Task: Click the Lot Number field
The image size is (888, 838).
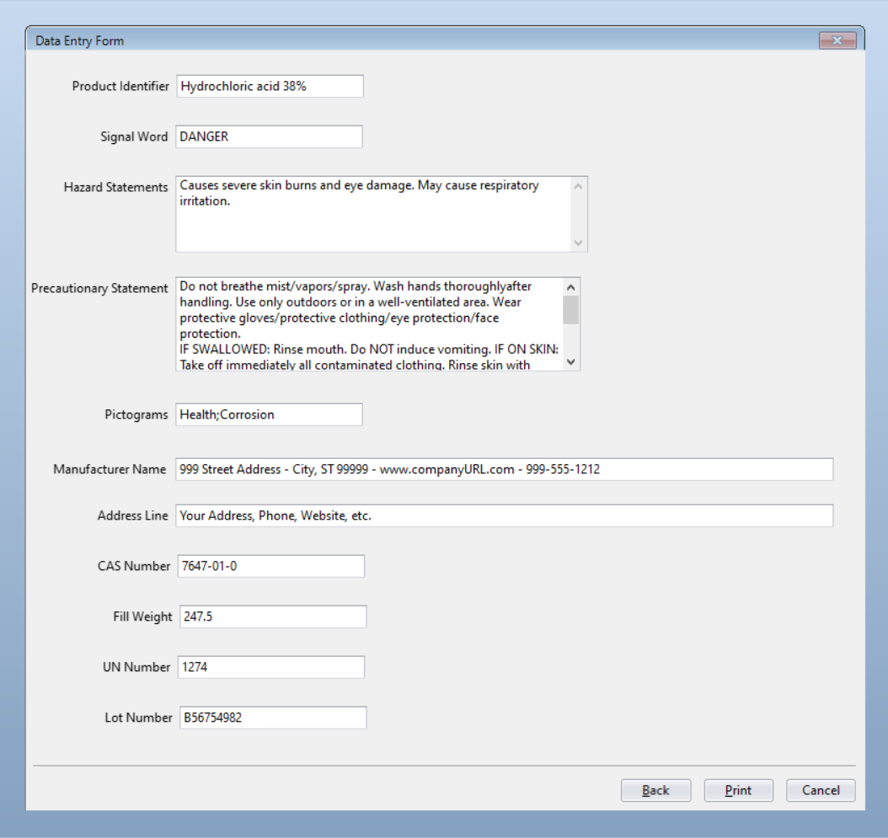Action: pyautogui.click(x=272, y=718)
